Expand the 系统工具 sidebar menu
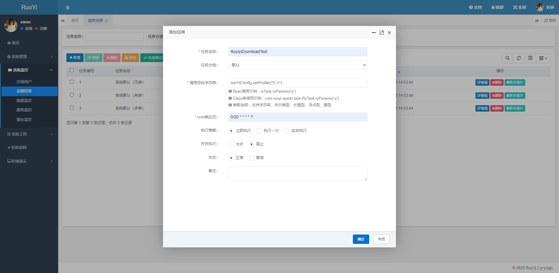The width and height of the screenshot is (559, 273). tap(29, 134)
